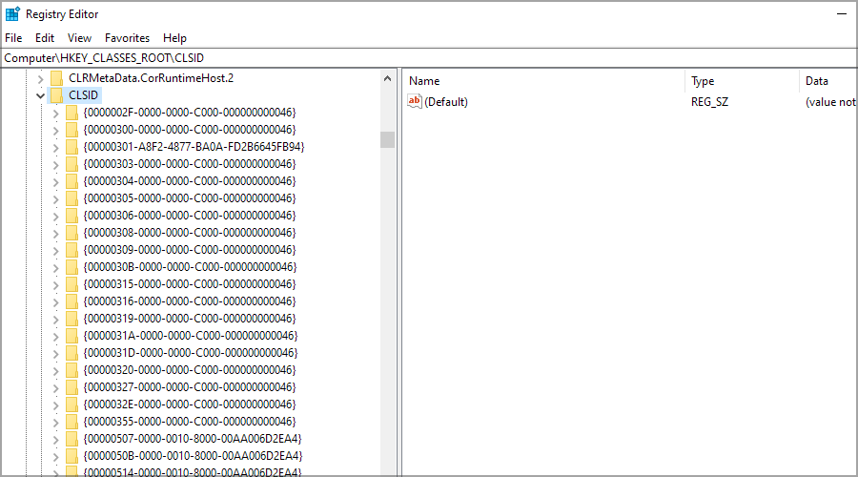
Task: Open the File menu
Action: coord(13,38)
